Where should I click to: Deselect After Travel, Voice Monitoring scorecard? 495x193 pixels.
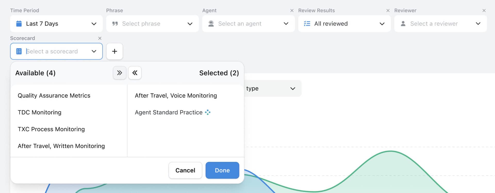(x=176, y=96)
